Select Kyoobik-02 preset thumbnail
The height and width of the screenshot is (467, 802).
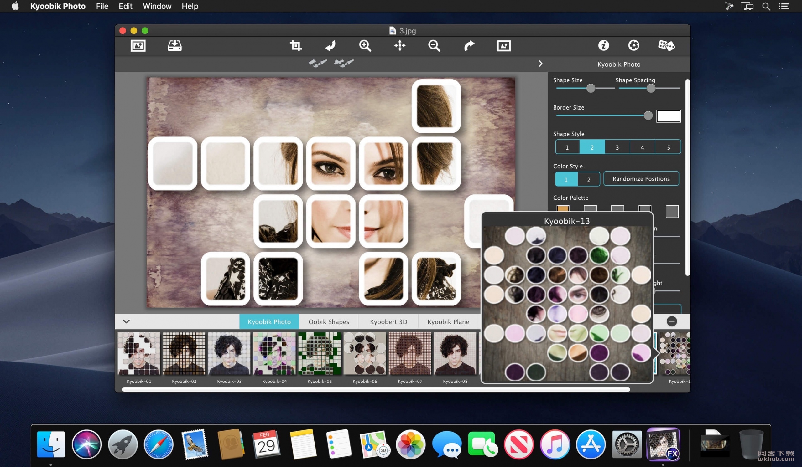(x=184, y=353)
